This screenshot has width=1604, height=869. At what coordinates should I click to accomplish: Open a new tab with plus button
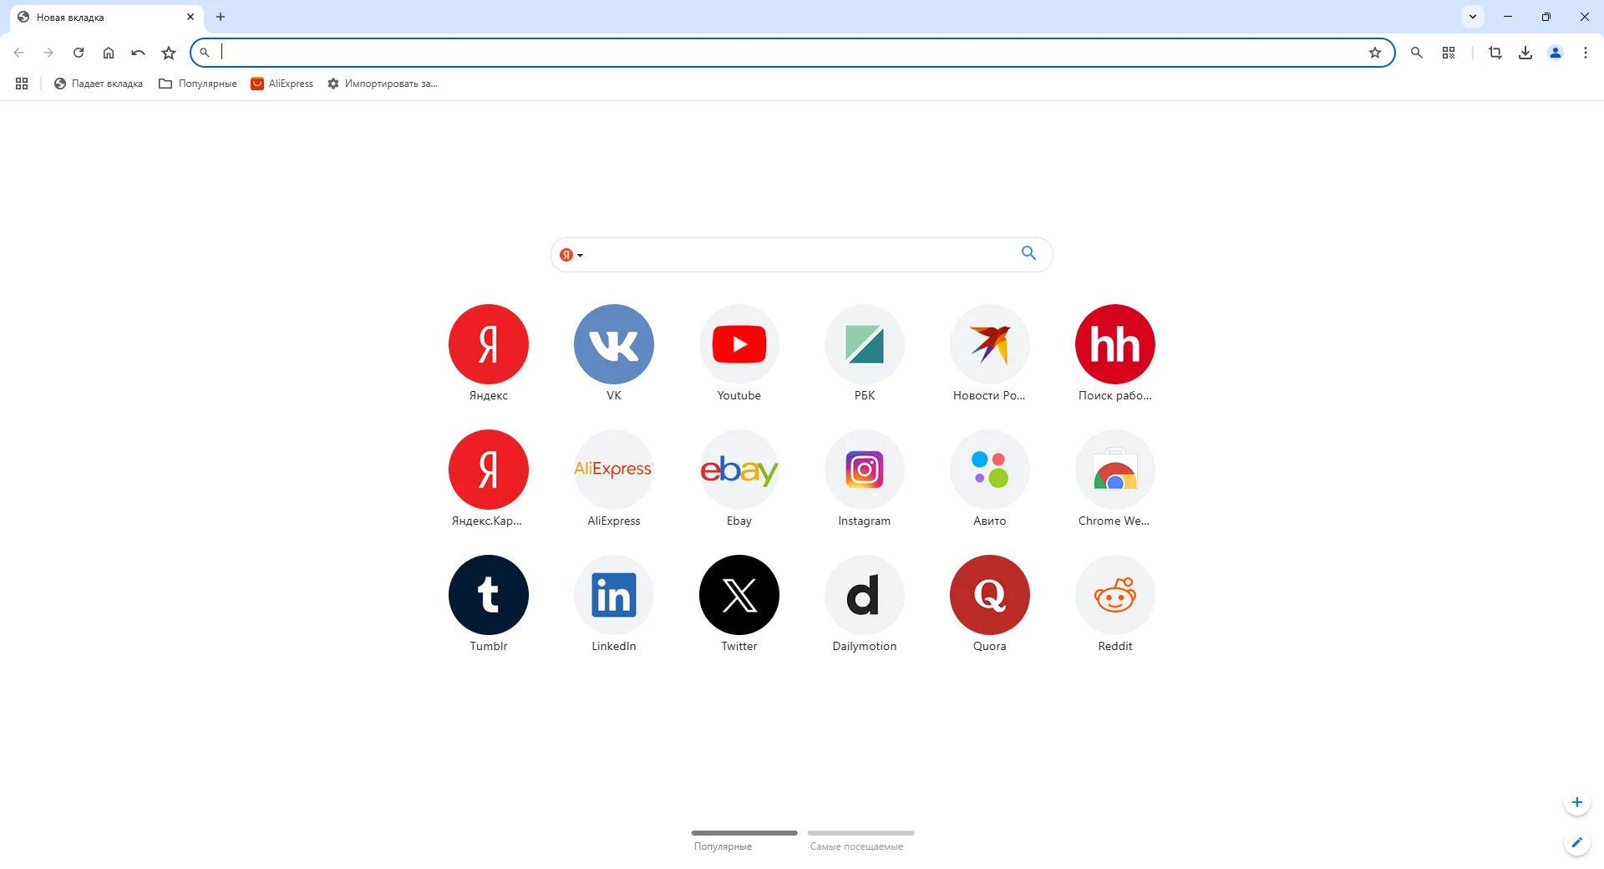(221, 17)
